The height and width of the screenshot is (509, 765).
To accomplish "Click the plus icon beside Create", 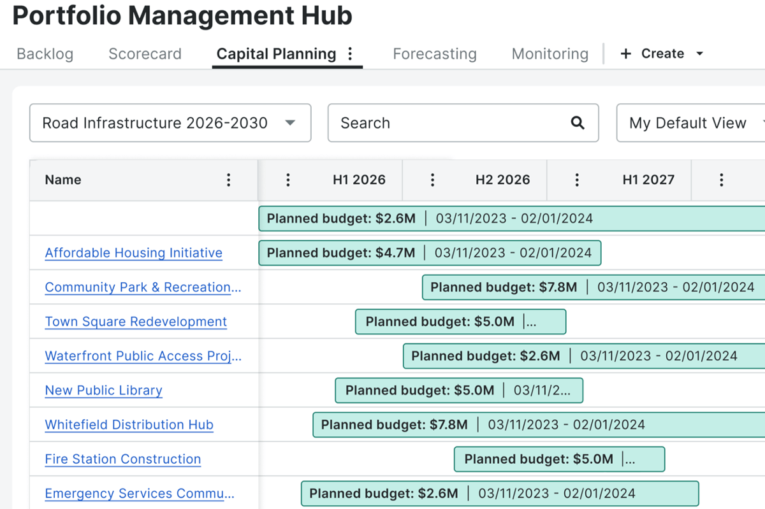I will click(x=626, y=54).
